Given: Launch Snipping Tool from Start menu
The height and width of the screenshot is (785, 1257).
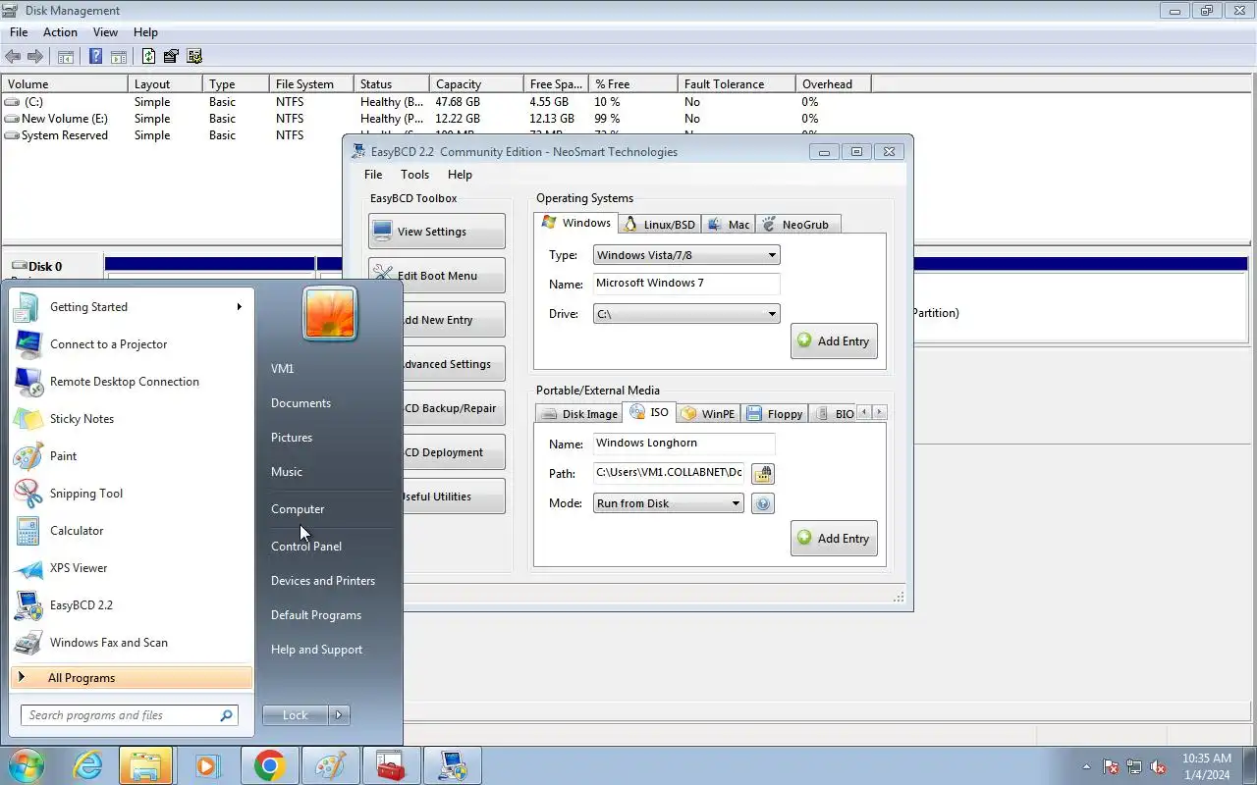Looking at the screenshot, I should (x=132, y=494).
